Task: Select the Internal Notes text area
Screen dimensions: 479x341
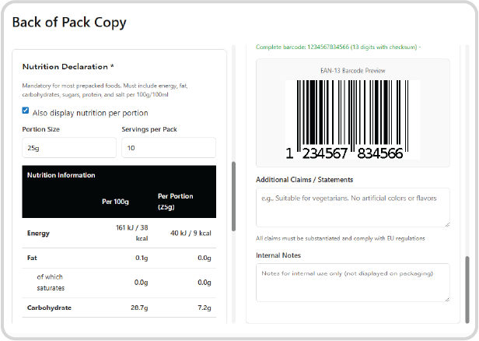Action: pos(352,282)
